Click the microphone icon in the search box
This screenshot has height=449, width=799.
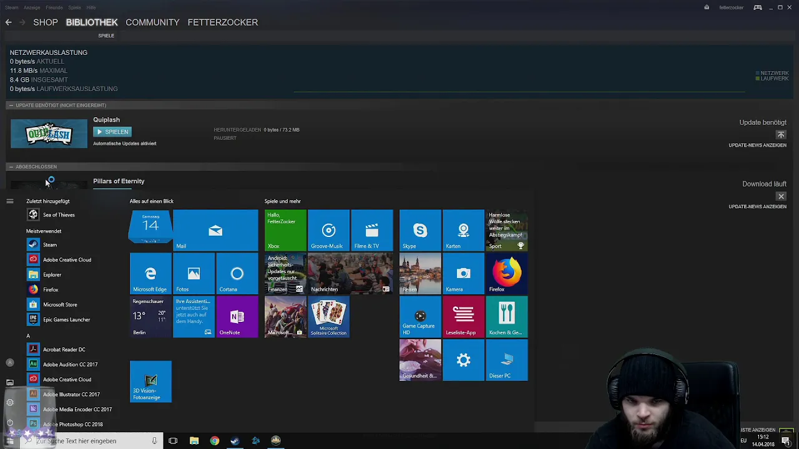click(154, 441)
